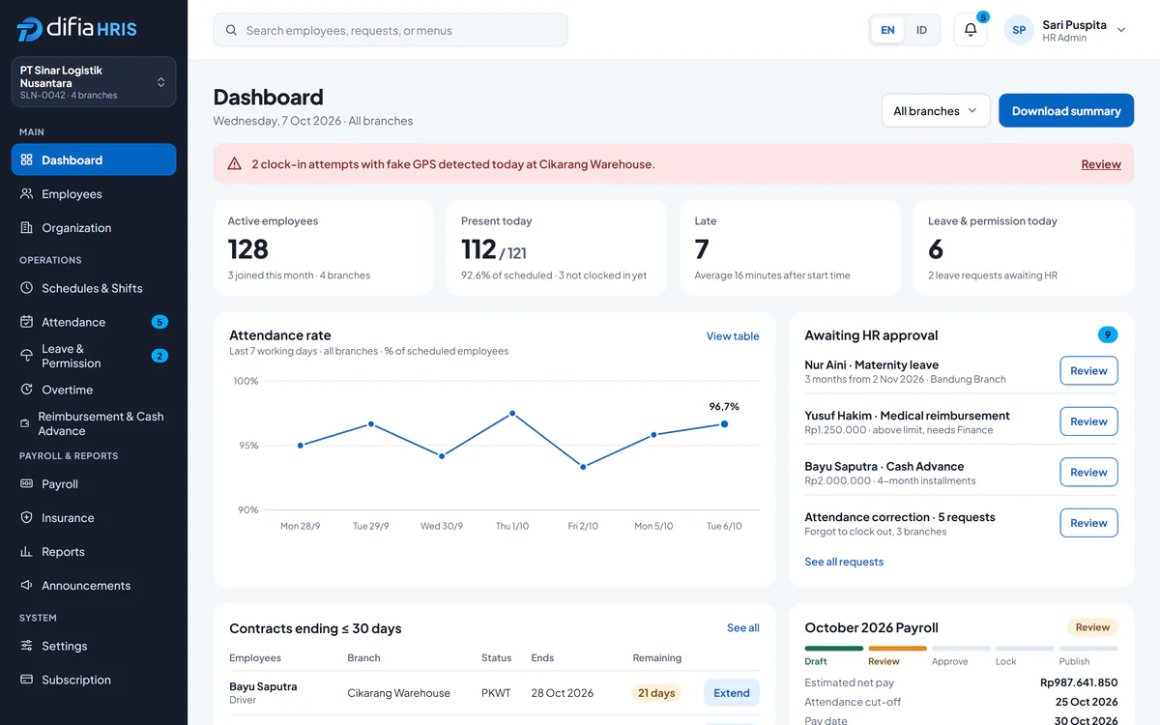Open the Announcements menu item
Viewport: 1160px width, 725px height.
point(94,586)
